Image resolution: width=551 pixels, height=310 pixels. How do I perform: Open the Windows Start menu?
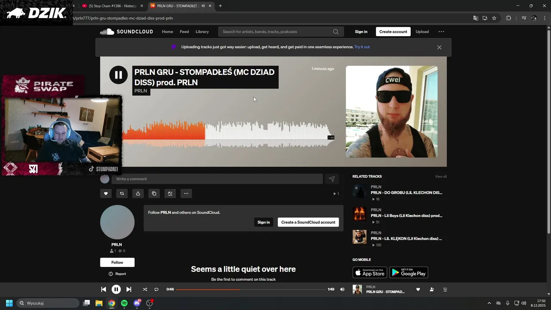pos(9,303)
